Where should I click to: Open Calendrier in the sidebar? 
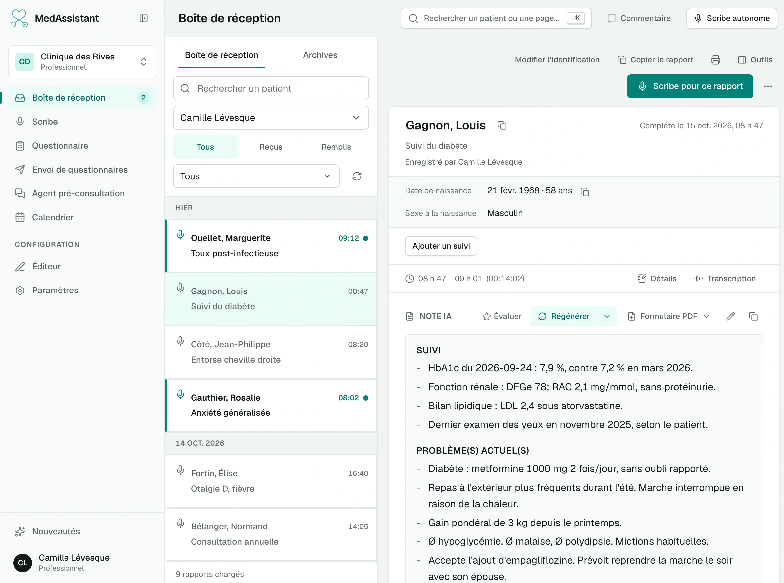(82, 217)
